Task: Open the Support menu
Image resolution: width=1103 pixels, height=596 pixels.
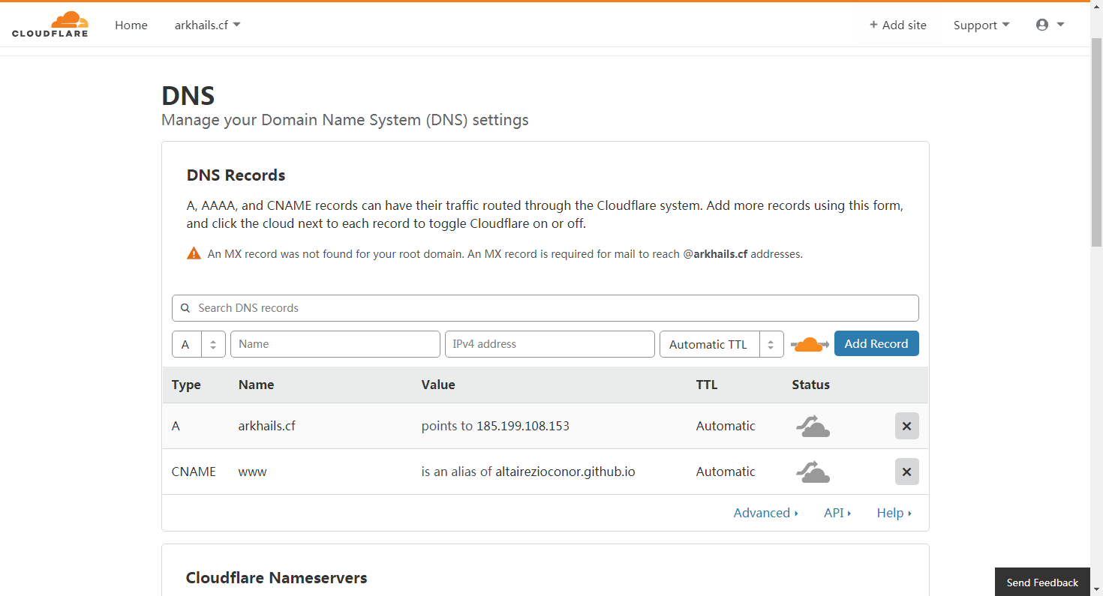Action: pyautogui.click(x=981, y=25)
